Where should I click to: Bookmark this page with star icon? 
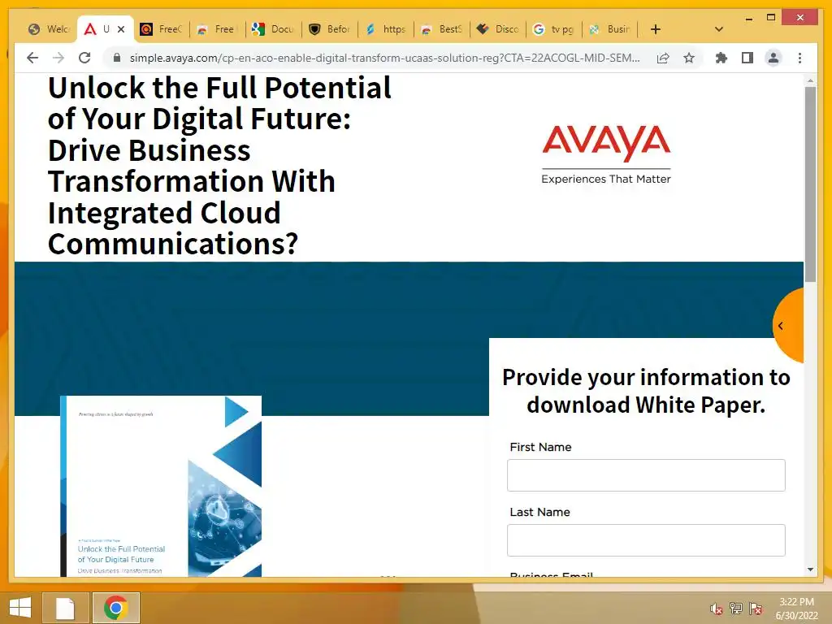click(x=689, y=58)
